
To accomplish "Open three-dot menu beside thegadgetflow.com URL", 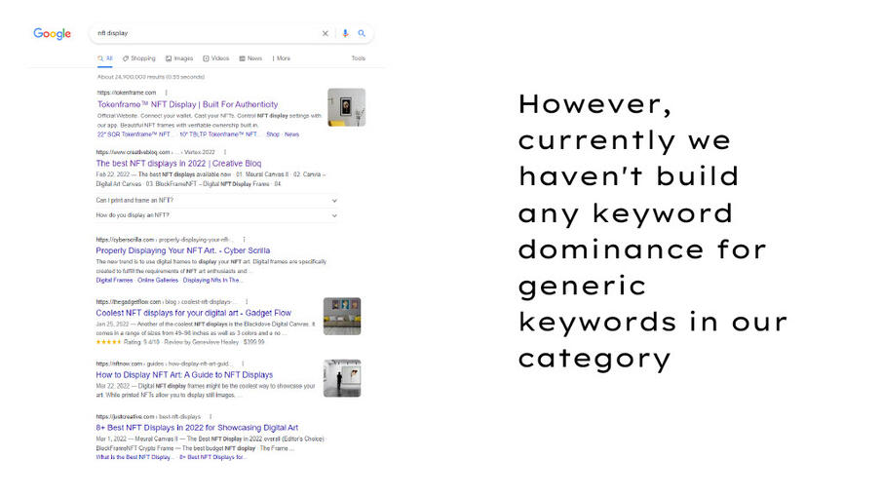I will 245,302.
